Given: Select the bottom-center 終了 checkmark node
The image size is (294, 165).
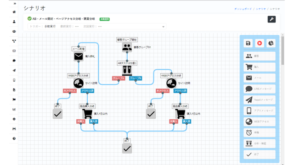Looking at the screenshot, I should click(x=127, y=148).
